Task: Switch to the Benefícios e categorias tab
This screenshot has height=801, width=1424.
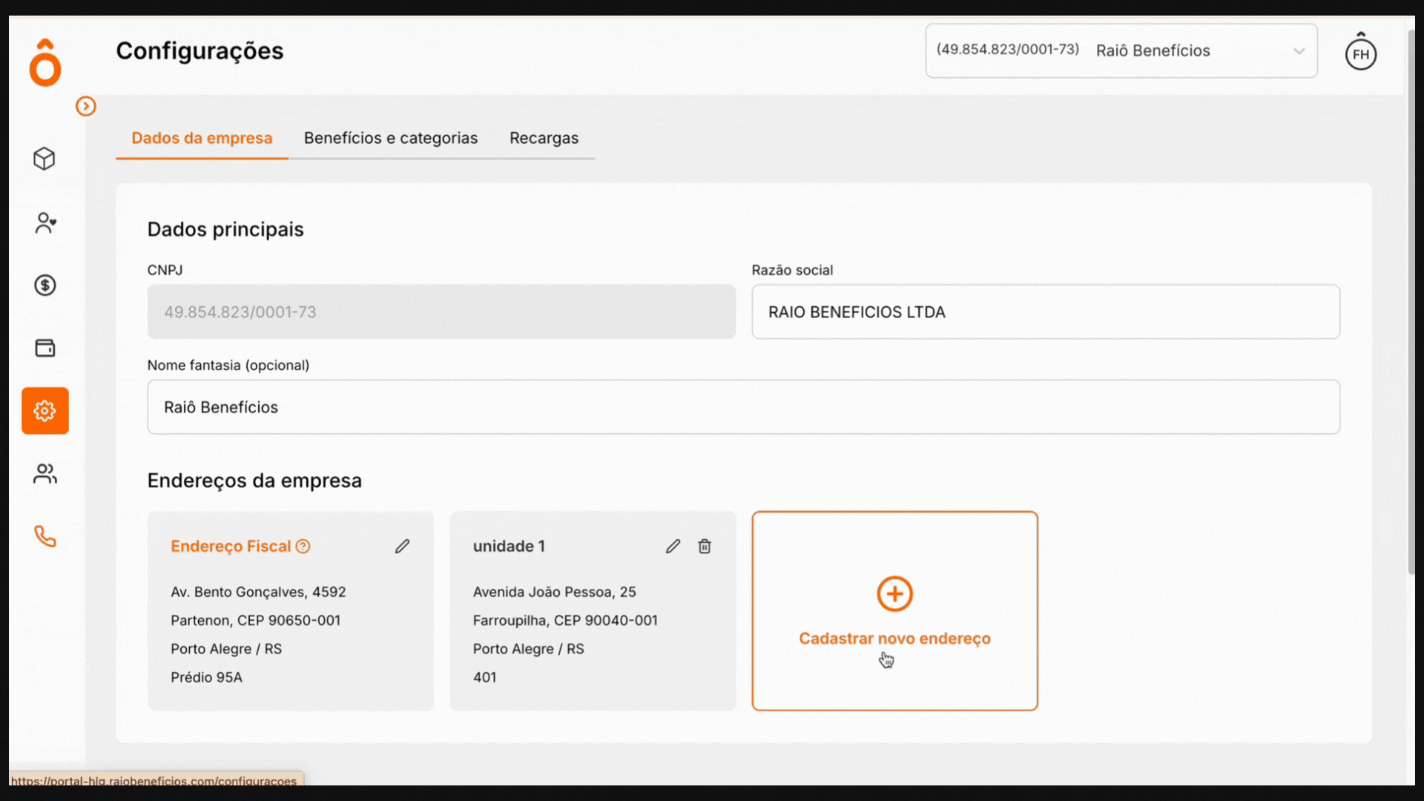Action: [390, 138]
